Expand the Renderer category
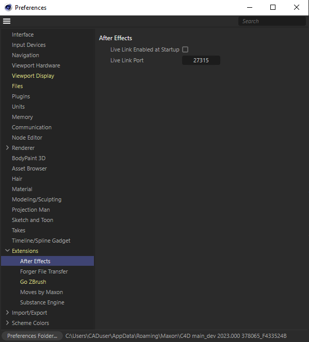 click(x=7, y=148)
